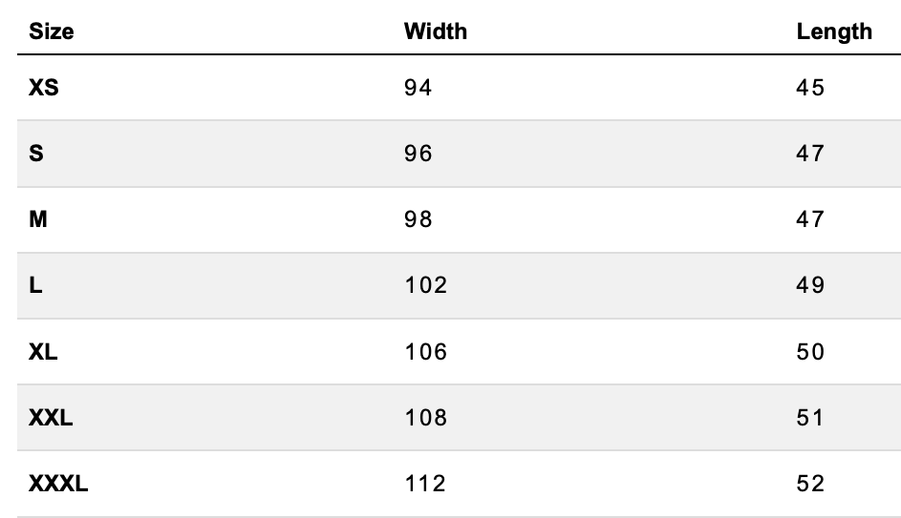Image resolution: width=901 pixels, height=518 pixels.
Task: Select the XXXL size row label
Action: pos(59,484)
